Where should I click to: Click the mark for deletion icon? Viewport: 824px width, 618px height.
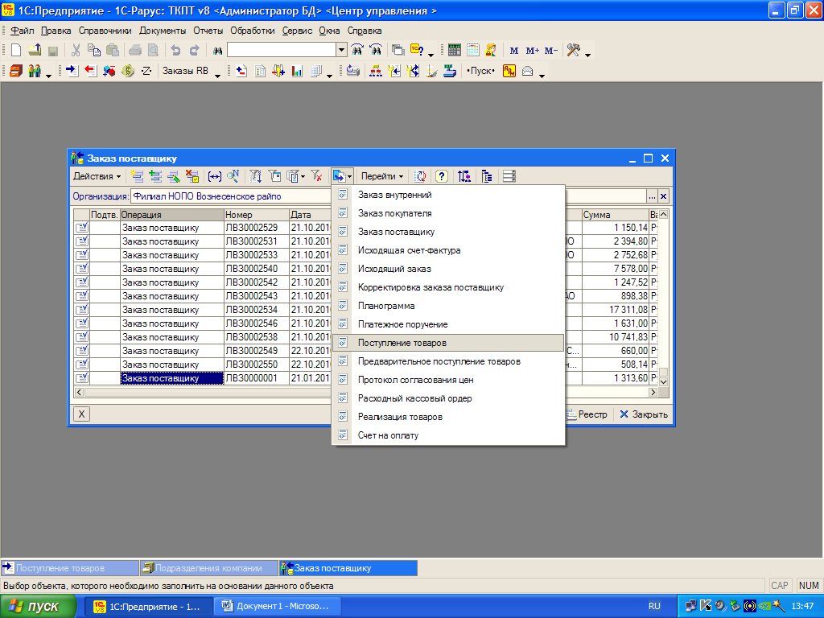click(x=192, y=176)
